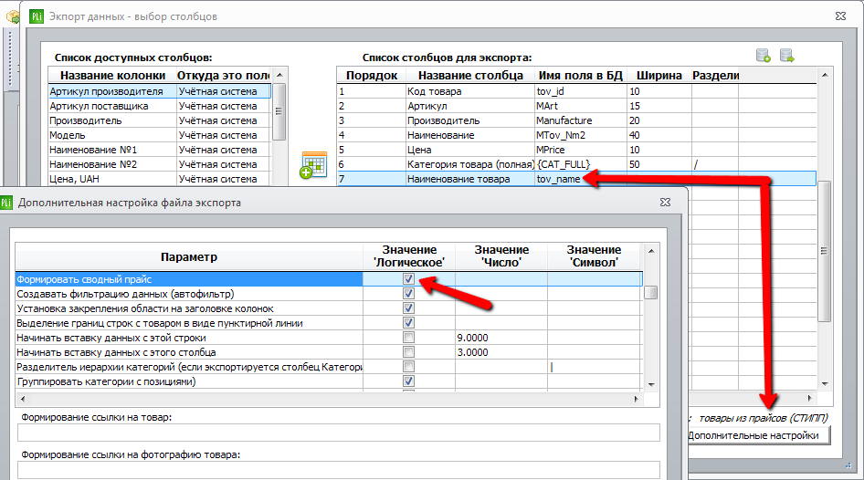Click scroll up arrow of parameters table
Image resolution: width=864 pixels, height=480 pixels.
coord(651,251)
